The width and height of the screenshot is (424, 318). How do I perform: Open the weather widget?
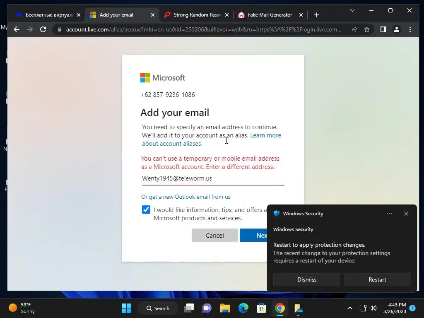click(x=22, y=308)
